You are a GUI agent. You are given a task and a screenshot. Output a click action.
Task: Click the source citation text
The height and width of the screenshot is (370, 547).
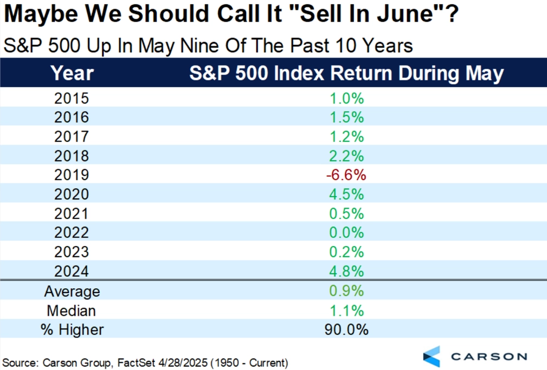[x=145, y=362]
